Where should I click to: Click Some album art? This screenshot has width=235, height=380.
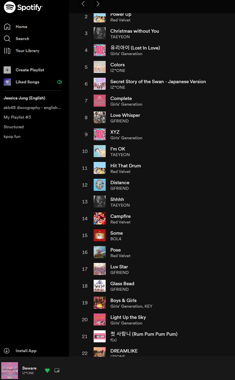[x=100, y=235]
